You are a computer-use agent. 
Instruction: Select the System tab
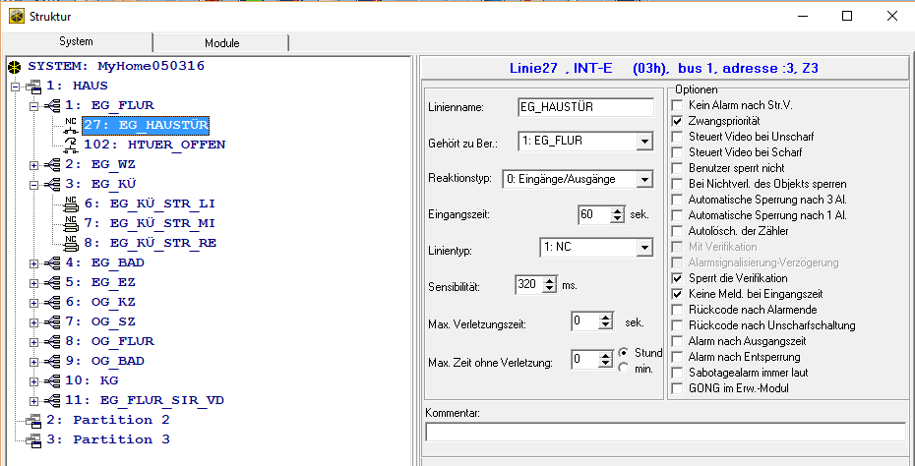click(x=76, y=42)
